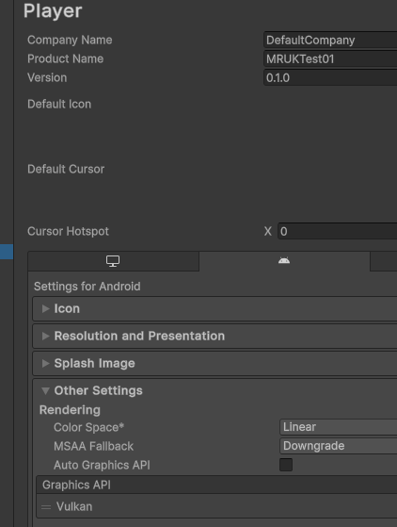Click the Cursor Hotspot X value field
The width and height of the screenshot is (397, 527).
pos(338,231)
